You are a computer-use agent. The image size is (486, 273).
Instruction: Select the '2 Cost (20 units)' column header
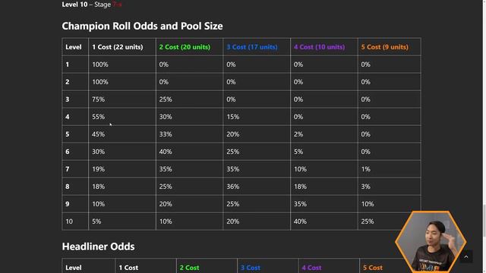pos(185,47)
